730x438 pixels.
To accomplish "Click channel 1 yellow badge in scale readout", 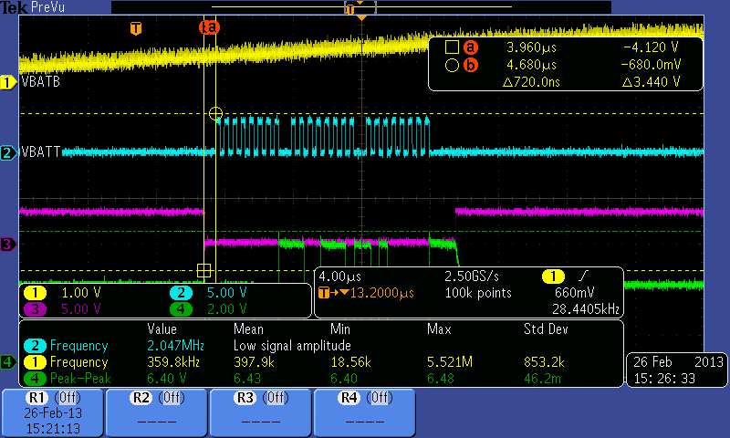I will [35, 293].
